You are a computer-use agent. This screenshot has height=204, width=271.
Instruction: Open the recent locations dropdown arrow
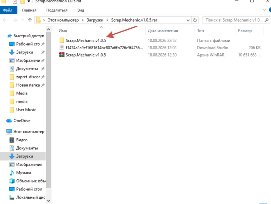click(x=23, y=20)
